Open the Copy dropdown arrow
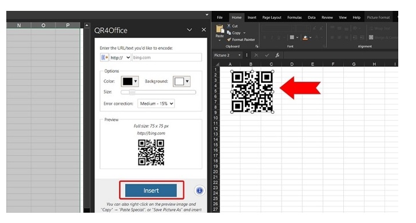The height and width of the screenshot is (223, 416). coord(244,33)
